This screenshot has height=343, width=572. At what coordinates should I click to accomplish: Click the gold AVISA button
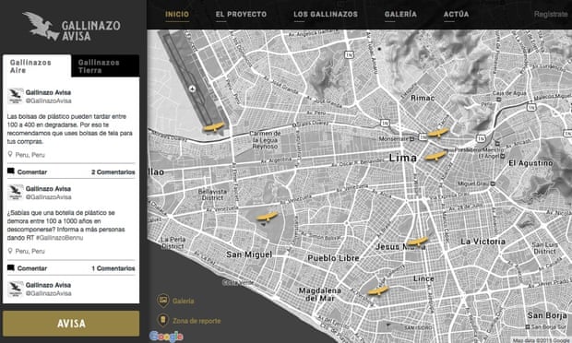pyautogui.click(x=71, y=324)
